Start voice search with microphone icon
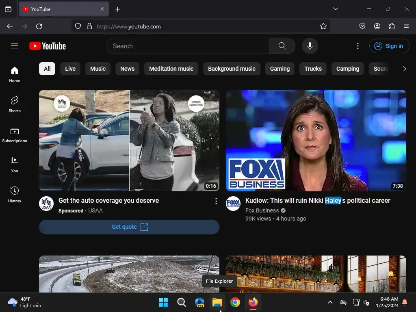 (x=310, y=46)
